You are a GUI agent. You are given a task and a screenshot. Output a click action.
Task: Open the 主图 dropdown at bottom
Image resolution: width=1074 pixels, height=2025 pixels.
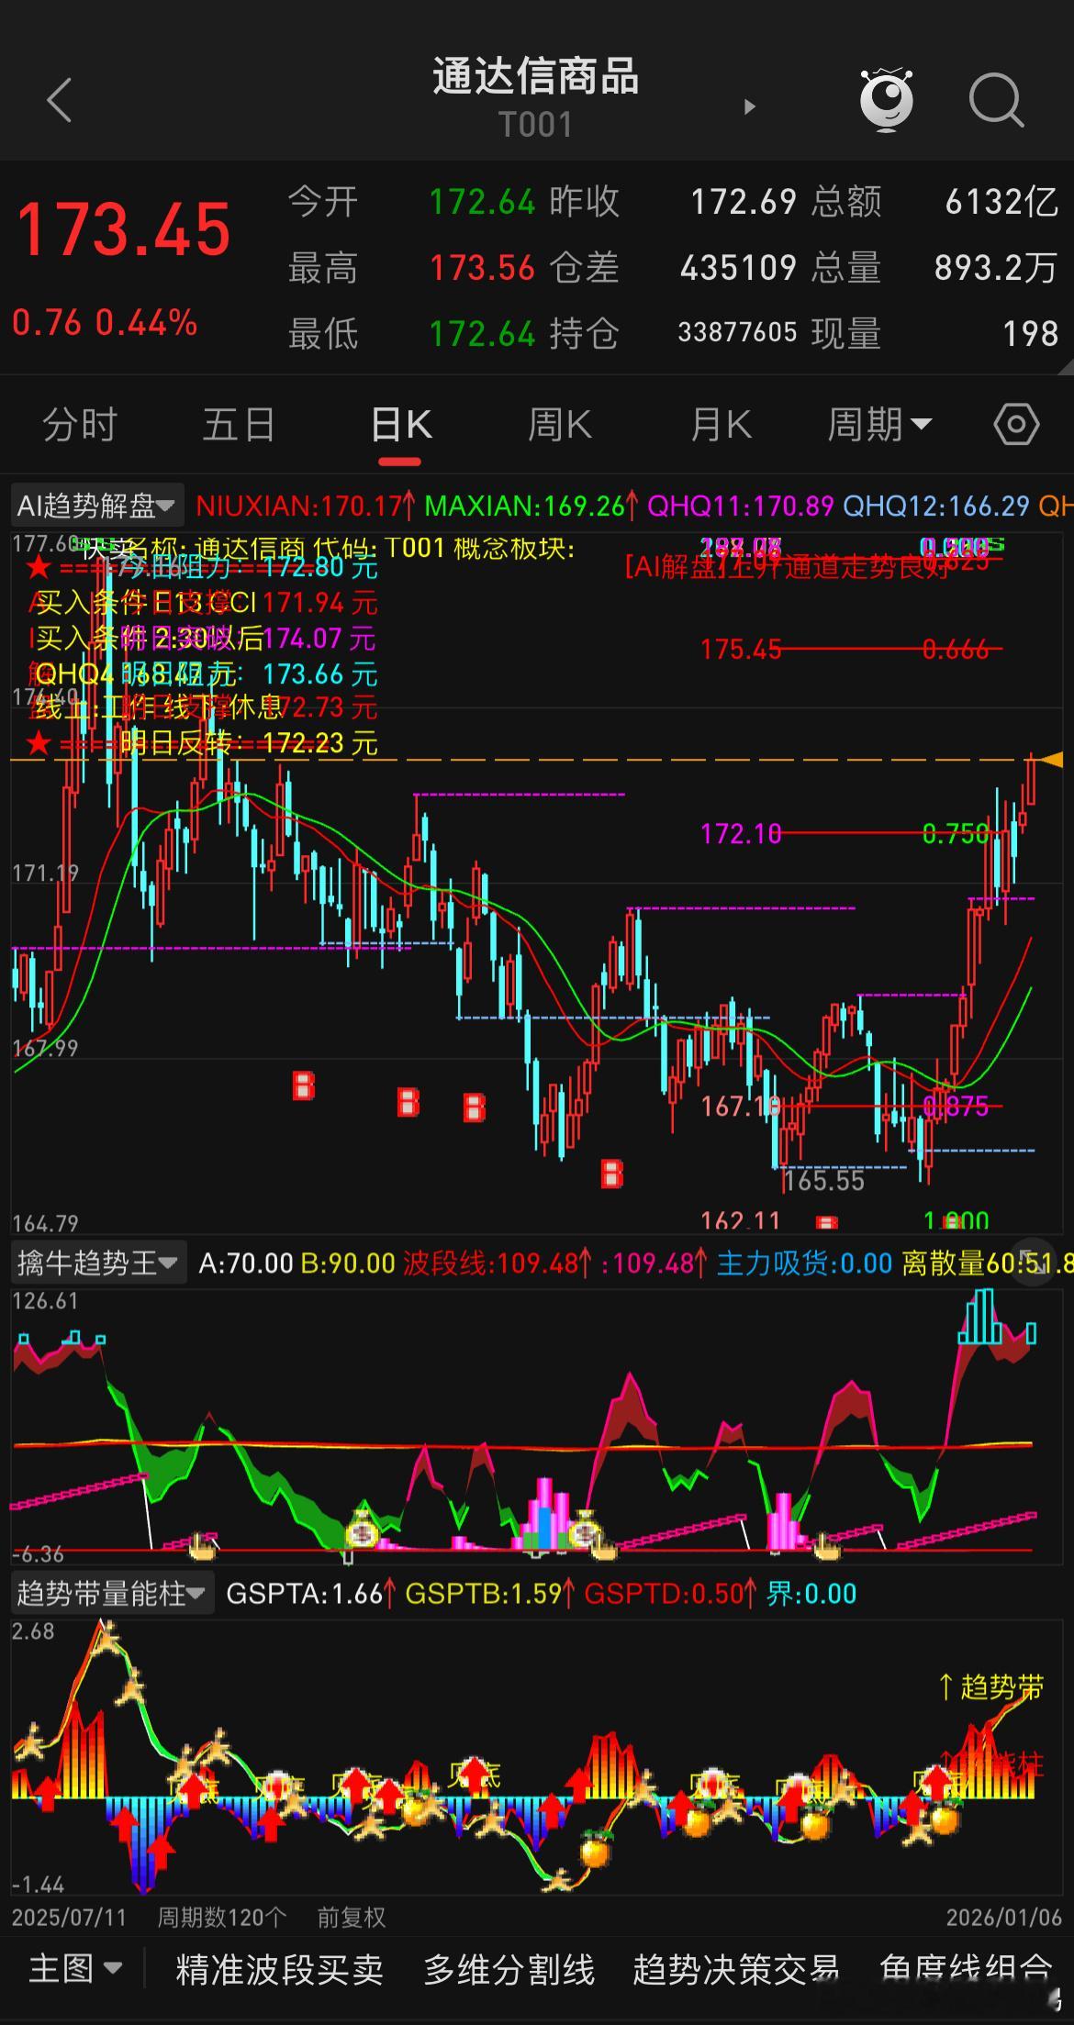(x=75, y=1968)
